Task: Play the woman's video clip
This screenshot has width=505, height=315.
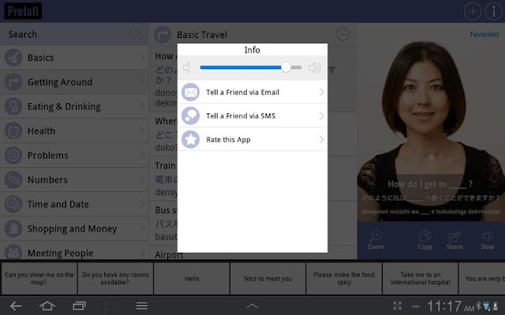Action: pos(432,157)
